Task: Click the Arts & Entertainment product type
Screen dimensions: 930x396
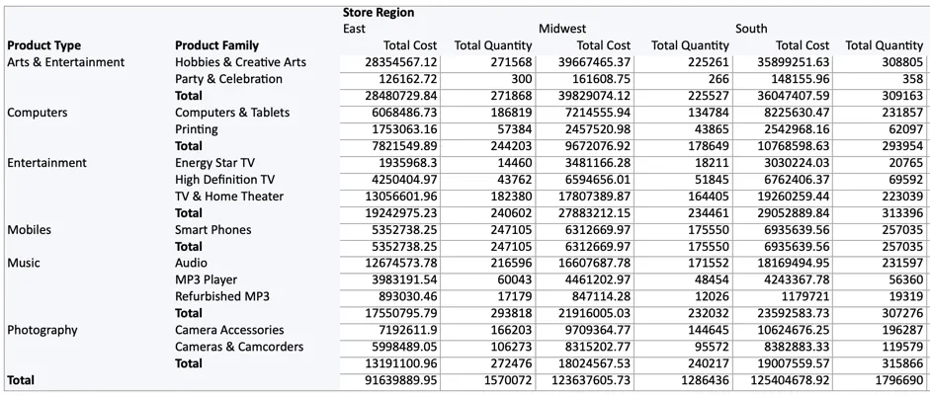Action: 66,62
